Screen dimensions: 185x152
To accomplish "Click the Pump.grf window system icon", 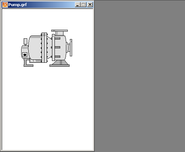I will 5,5.
